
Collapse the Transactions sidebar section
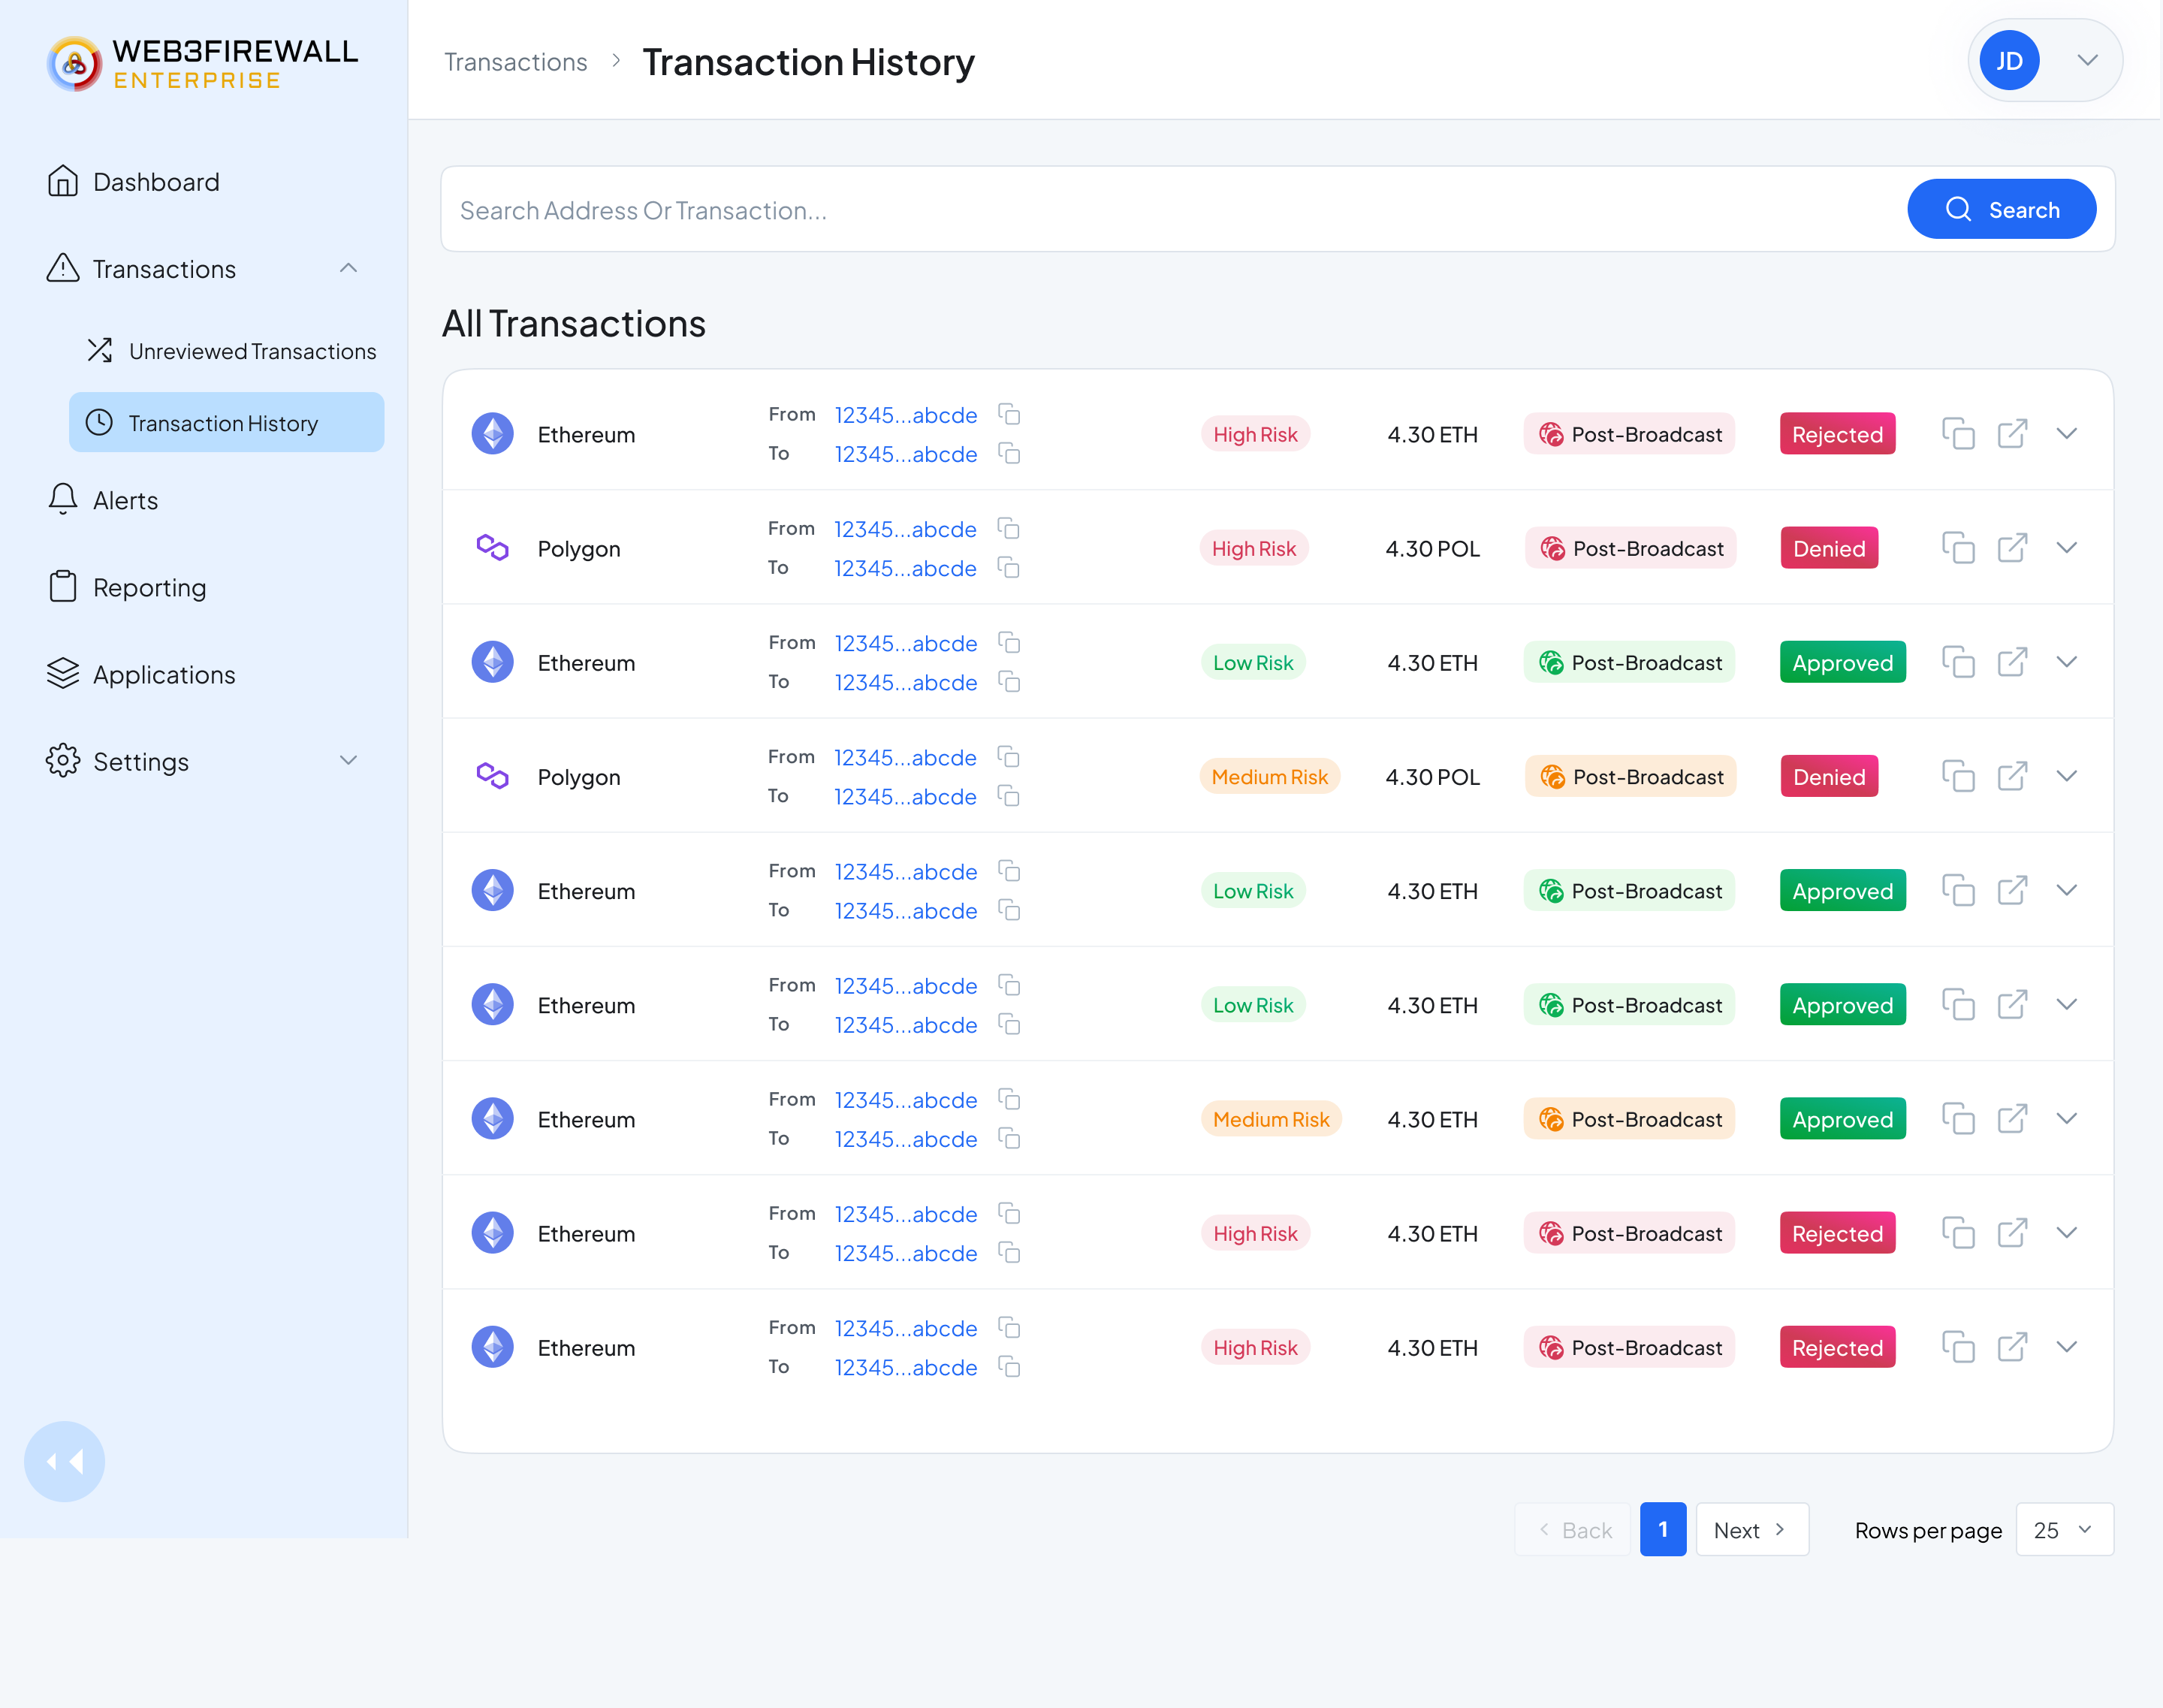(x=348, y=268)
